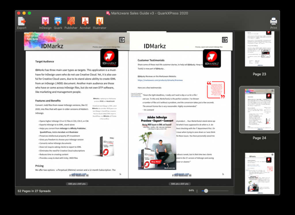Screen dimensions: 295x215
Task: Click the bullet "Exports InDesign to IDML, stand-alone"
Action: [x=57, y=125]
